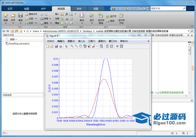Image resolution: width=196 pixels, height=137 pixels.
Task: Open dropdown arrow next to Compare (比较)
Action: 36,19
